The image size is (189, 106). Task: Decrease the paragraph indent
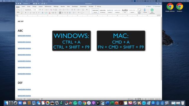tap(72, 10)
